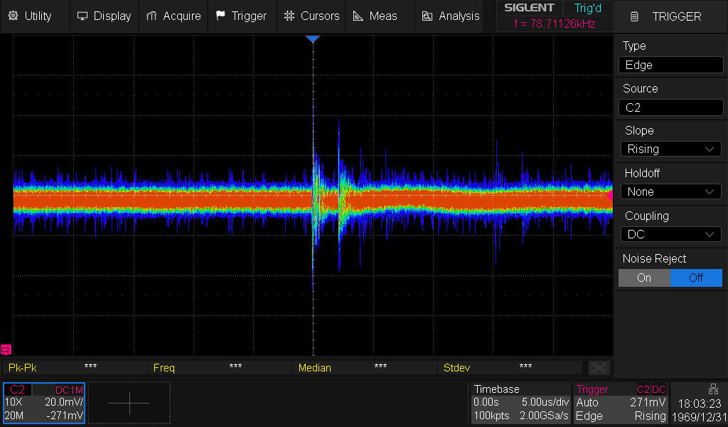Open the Meas menu
Viewport: 728px width, 427px height.
pyautogui.click(x=375, y=16)
